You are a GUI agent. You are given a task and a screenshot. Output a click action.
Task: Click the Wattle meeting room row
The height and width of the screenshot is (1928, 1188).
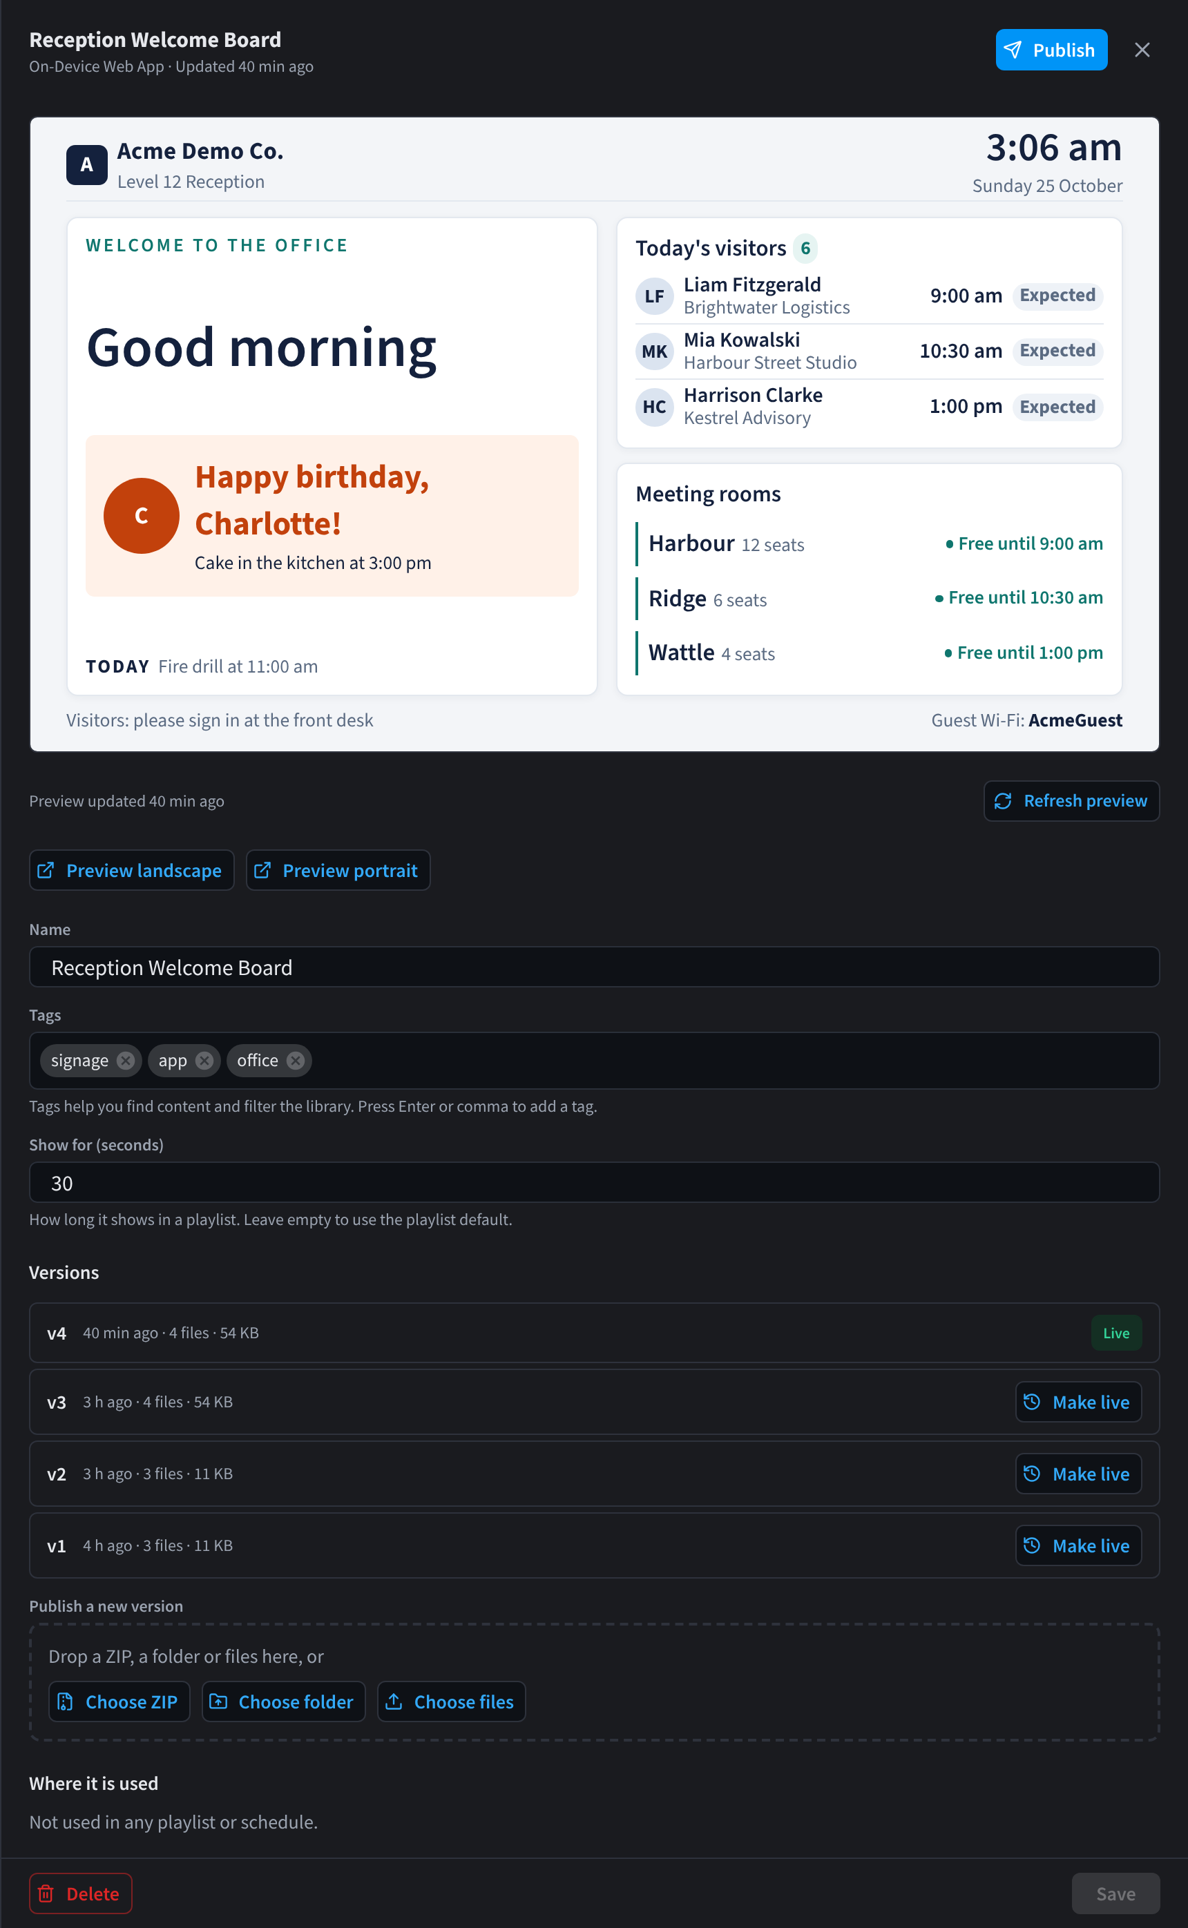coord(869,653)
